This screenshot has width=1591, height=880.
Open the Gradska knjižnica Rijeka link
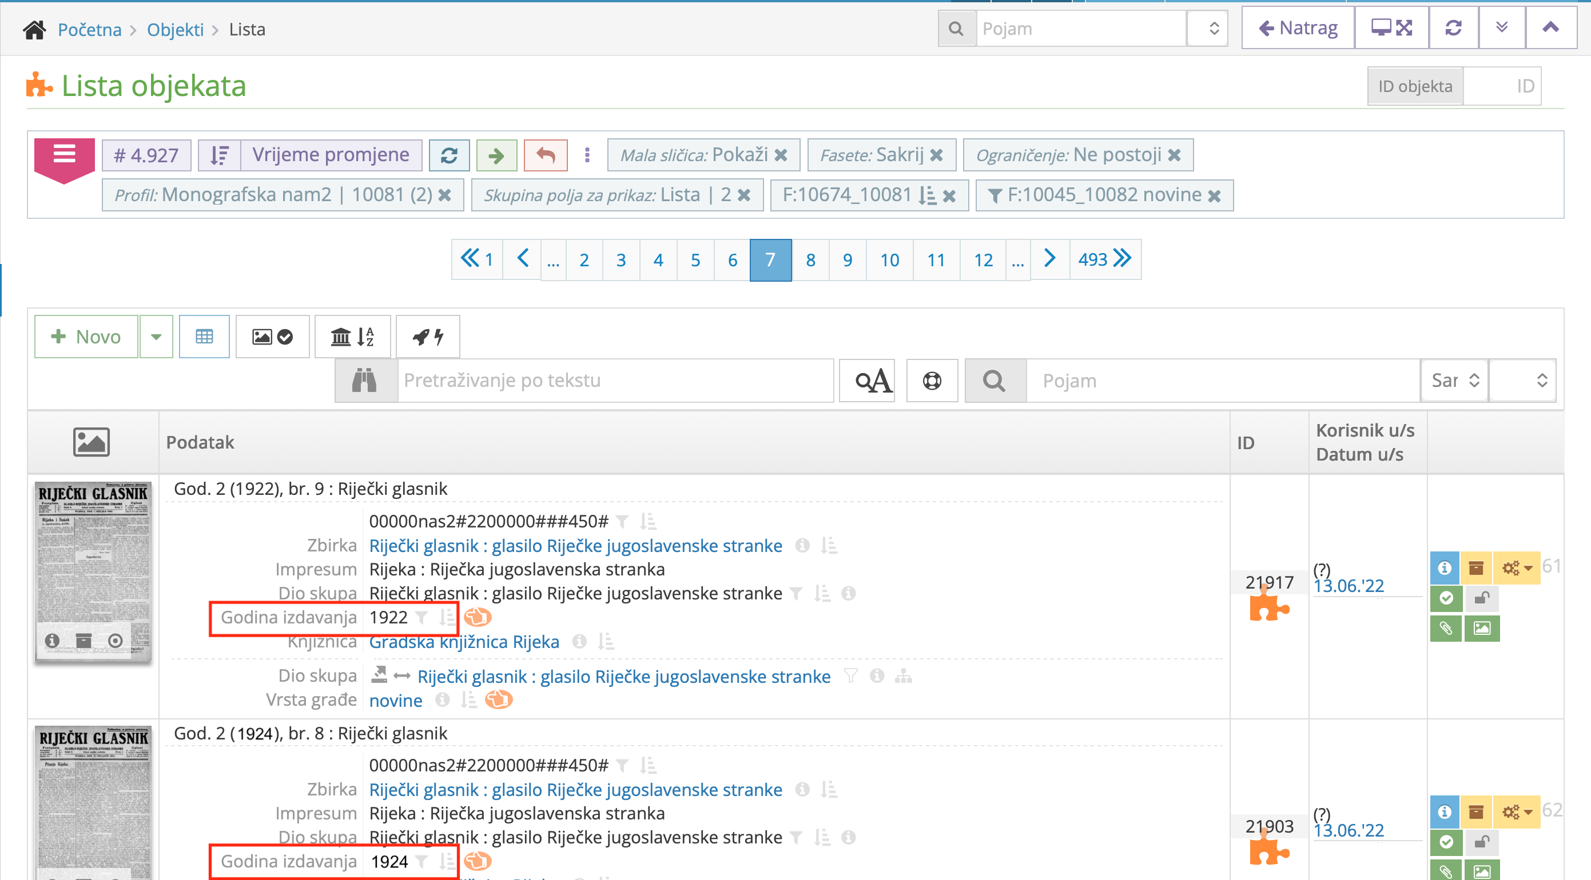464,642
